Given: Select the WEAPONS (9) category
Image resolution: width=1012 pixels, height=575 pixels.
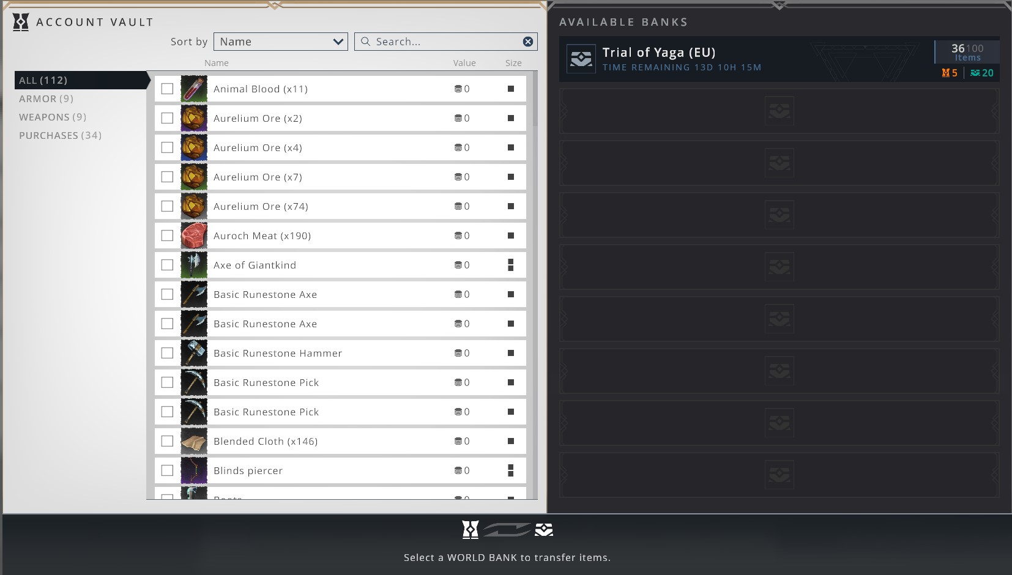Looking at the screenshot, I should [53, 117].
